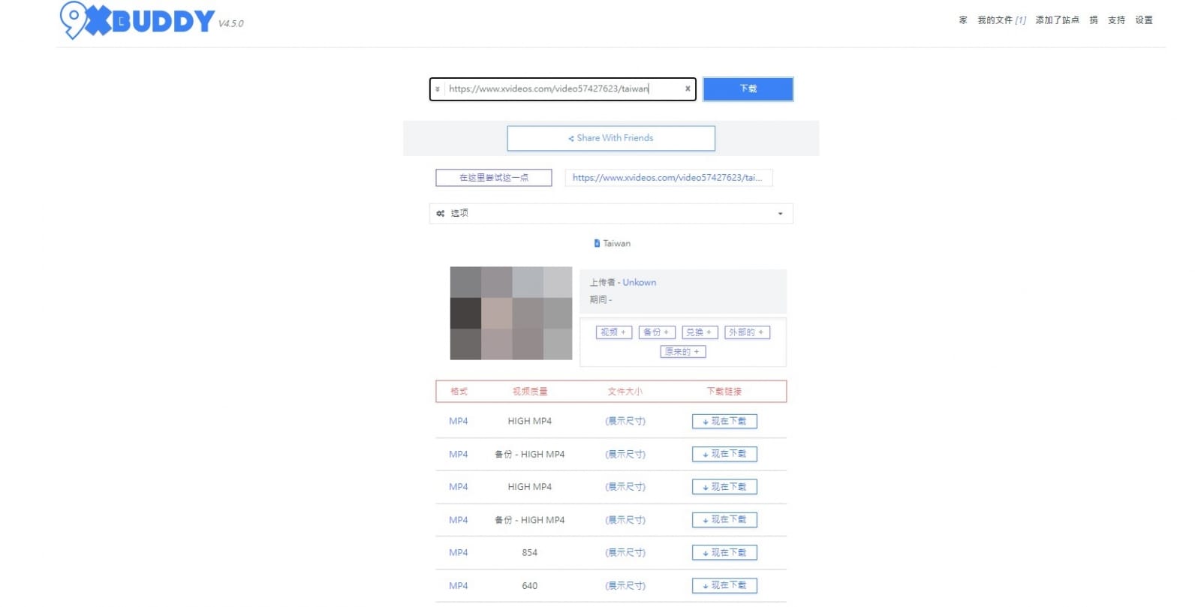Open 支持 support in the top menu
Image resolution: width=1201 pixels, height=607 pixels.
(1116, 20)
